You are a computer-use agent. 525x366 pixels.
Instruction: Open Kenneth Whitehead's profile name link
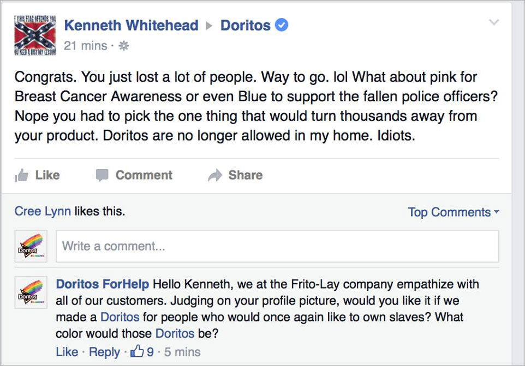pyautogui.click(x=131, y=25)
